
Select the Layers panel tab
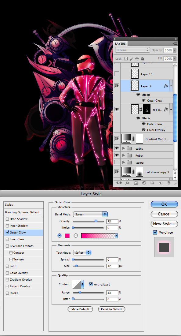(120, 43)
